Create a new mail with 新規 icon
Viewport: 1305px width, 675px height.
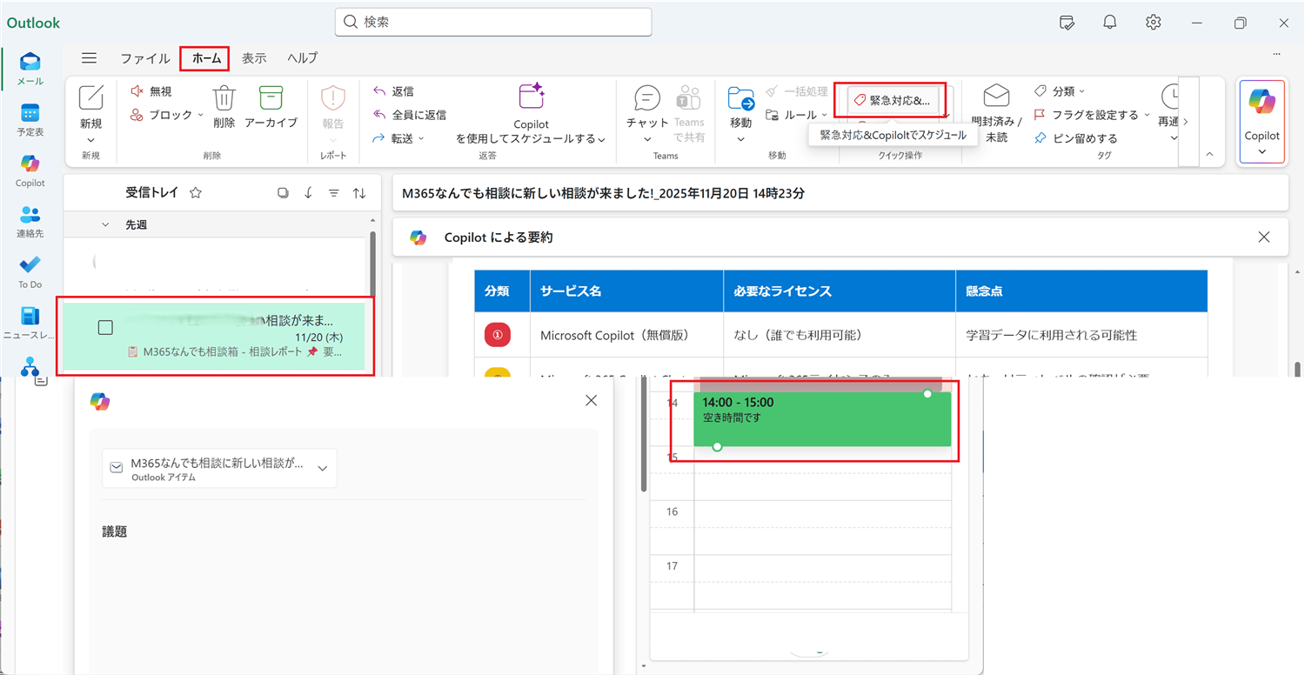tap(90, 97)
